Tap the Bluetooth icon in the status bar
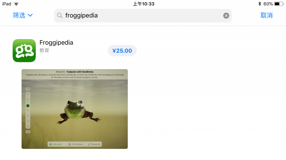Screen dimensions: 286x160 click(259, 4)
